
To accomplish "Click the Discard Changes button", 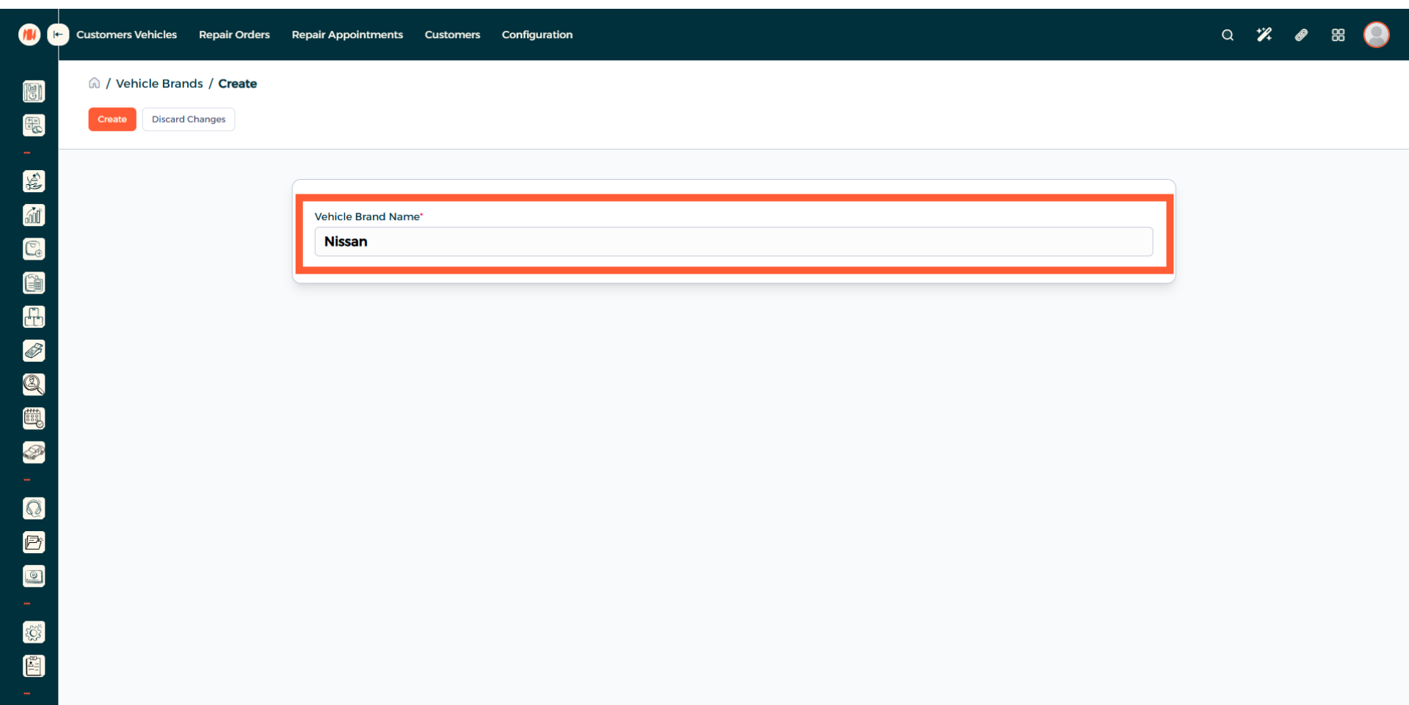I will tap(189, 119).
